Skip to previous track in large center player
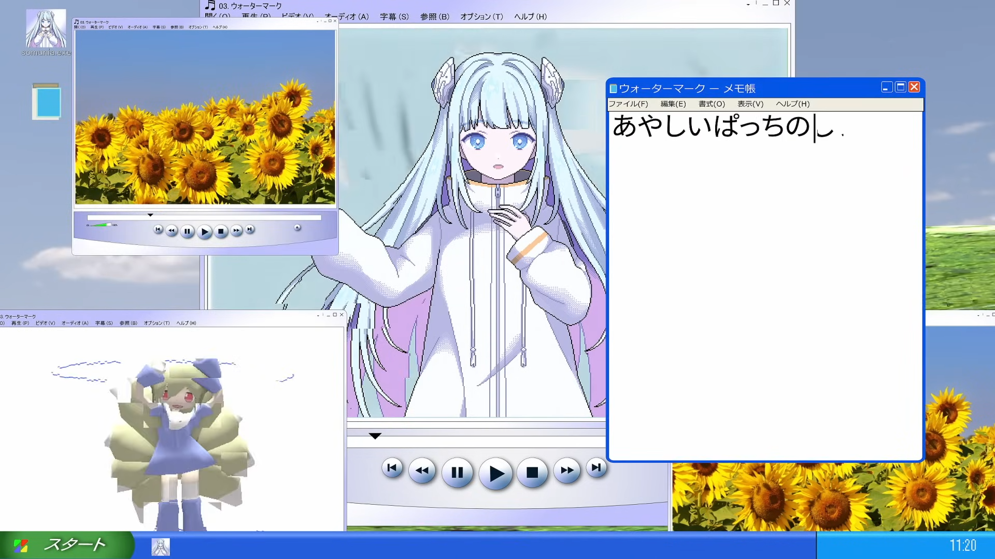The image size is (995, 559). pyautogui.click(x=392, y=468)
